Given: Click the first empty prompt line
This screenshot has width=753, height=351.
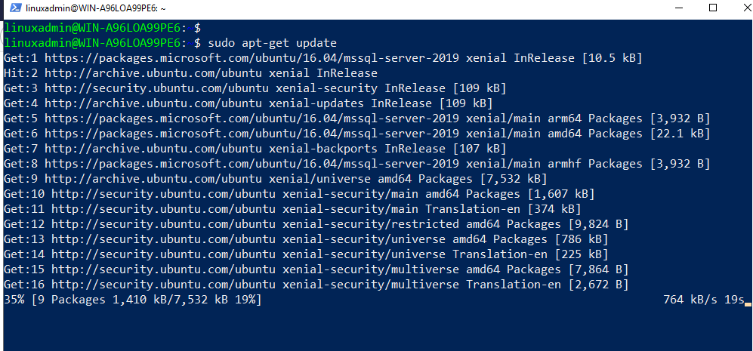Looking at the screenshot, I should click(102, 27).
